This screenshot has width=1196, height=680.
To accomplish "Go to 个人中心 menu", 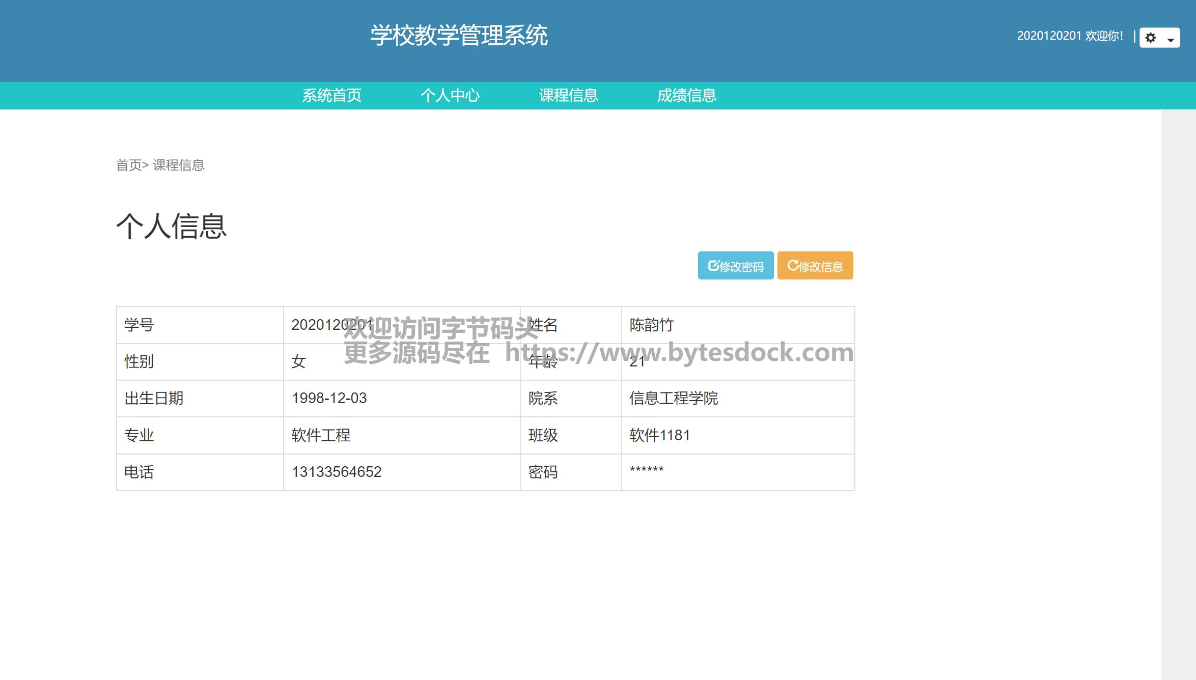I will click(450, 95).
